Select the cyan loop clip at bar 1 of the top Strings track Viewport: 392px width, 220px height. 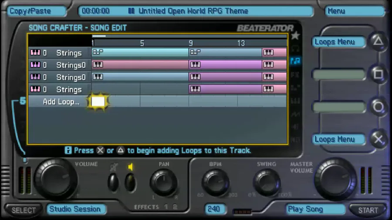tap(140, 52)
